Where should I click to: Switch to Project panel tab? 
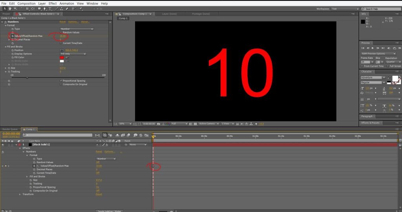[6, 14]
